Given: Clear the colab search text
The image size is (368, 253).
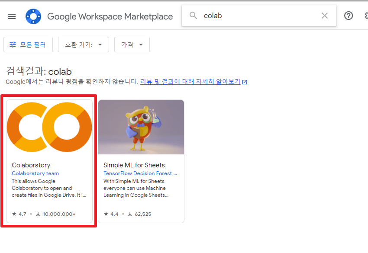Looking at the screenshot, I should [x=325, y=16].
